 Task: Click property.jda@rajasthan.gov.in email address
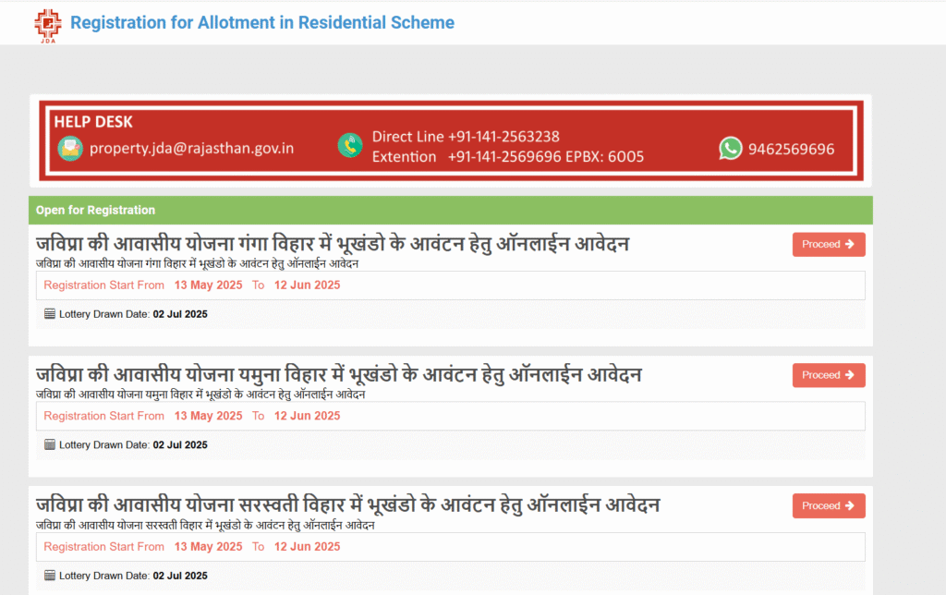pos(192,149)
